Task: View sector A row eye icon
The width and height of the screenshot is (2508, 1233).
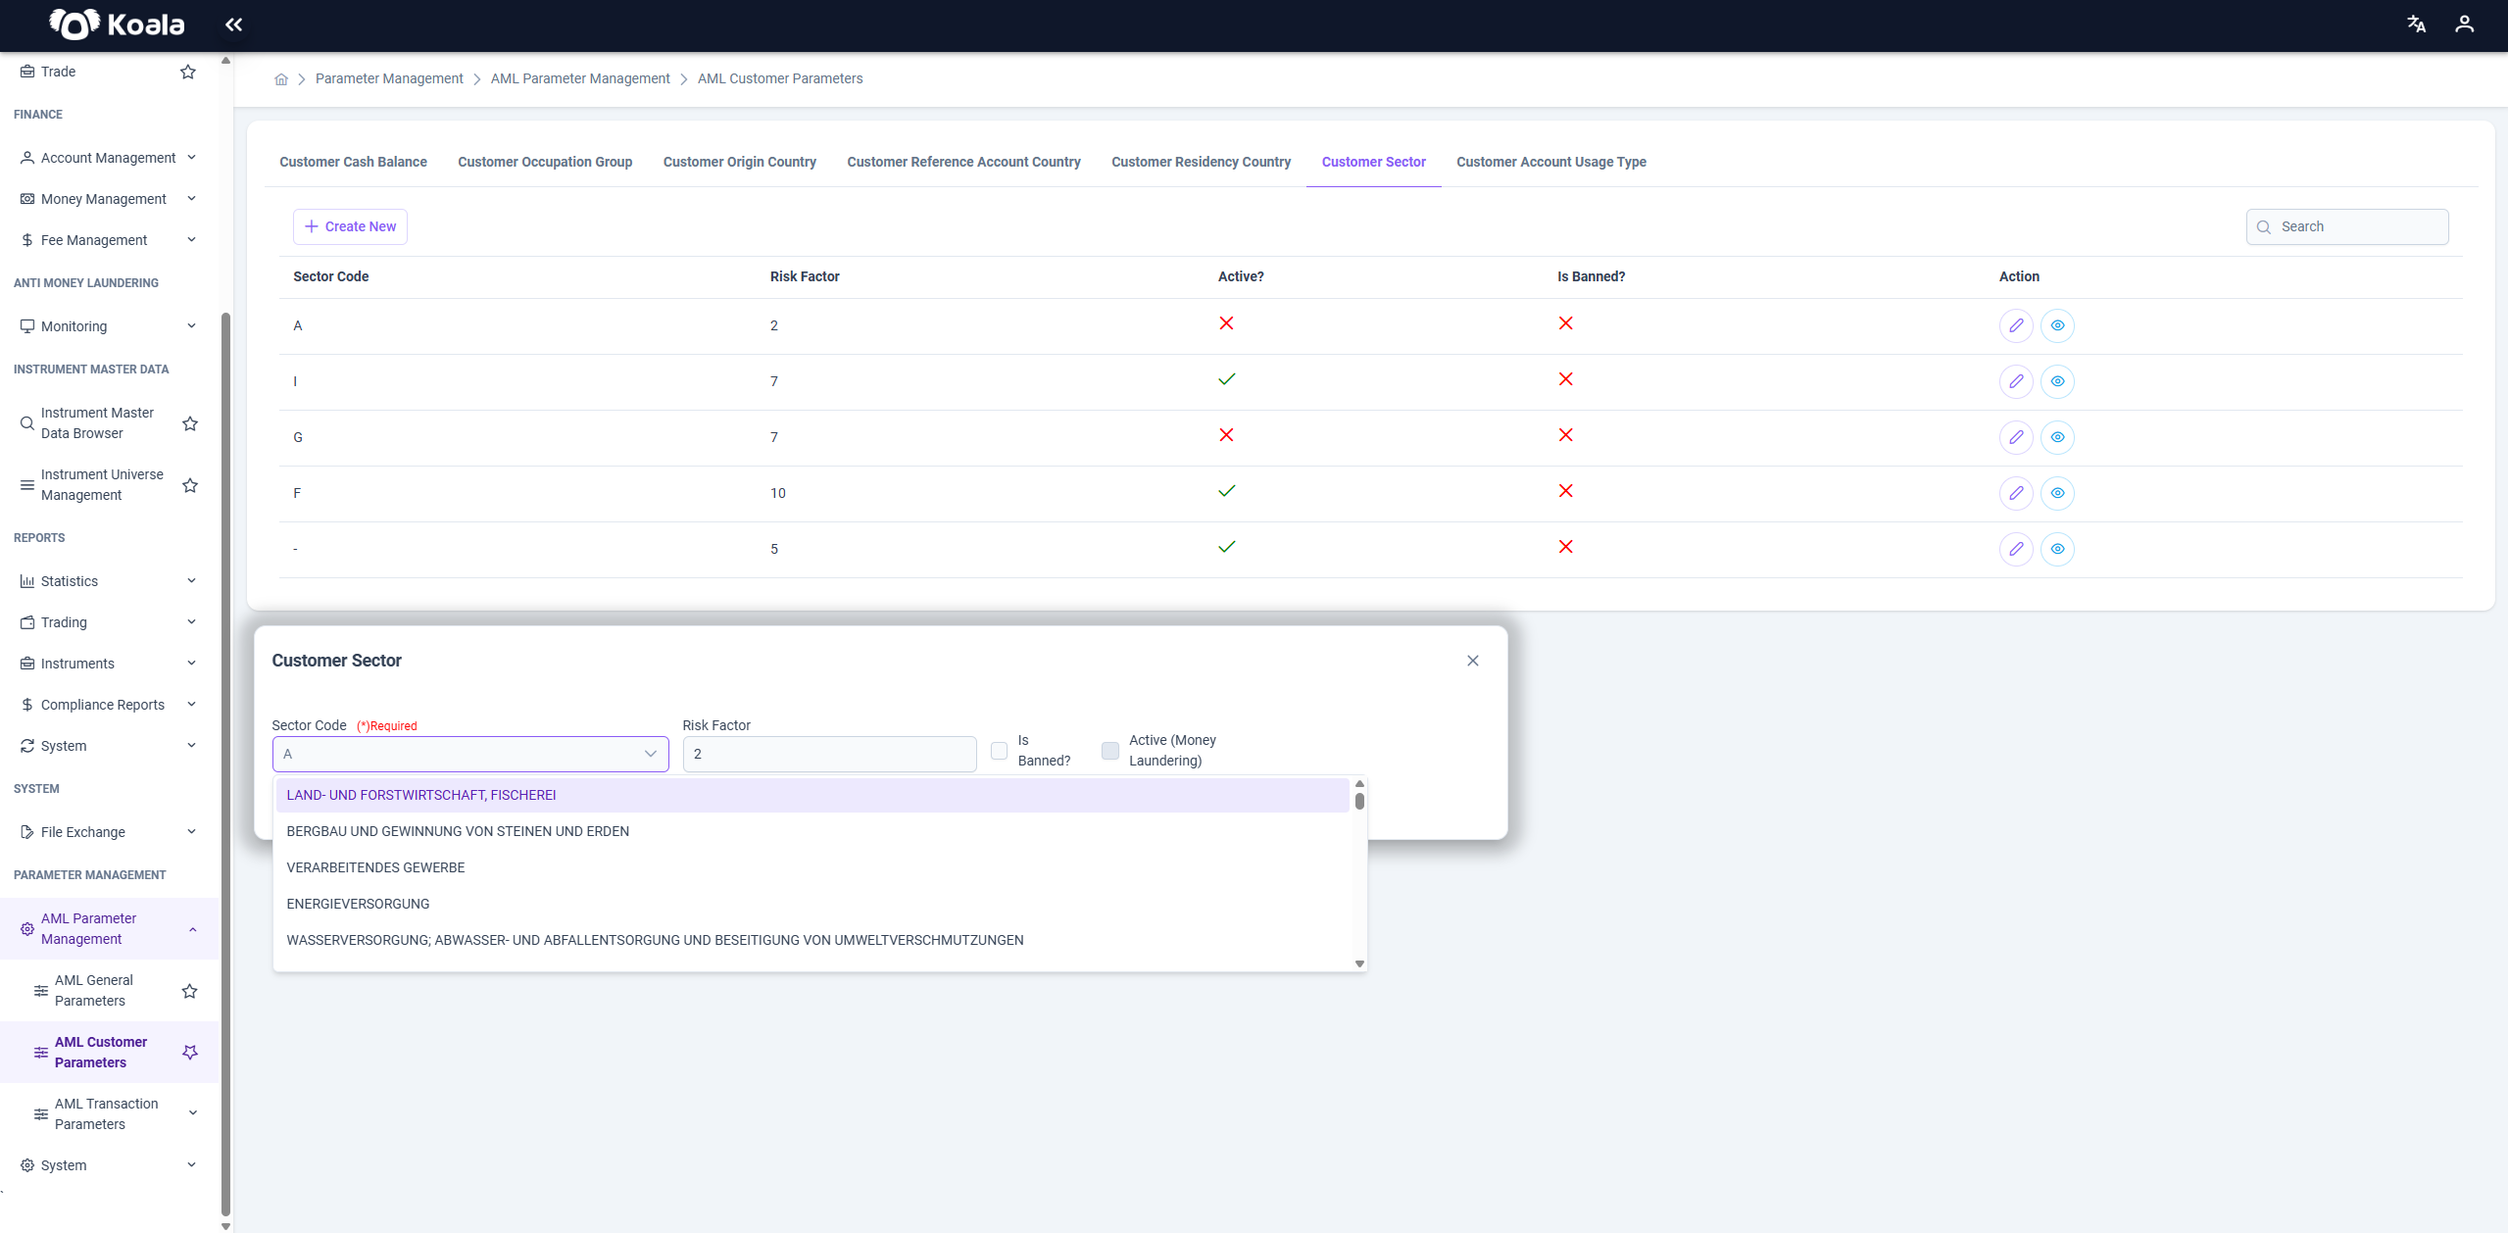Action: 2058,325
